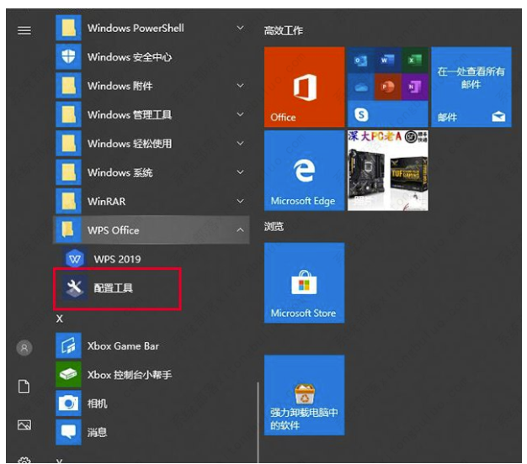Image resolution: width=527 pixels, height=464 pixels.
Task: Click the WinRAR folder icon
Action: 68,201
